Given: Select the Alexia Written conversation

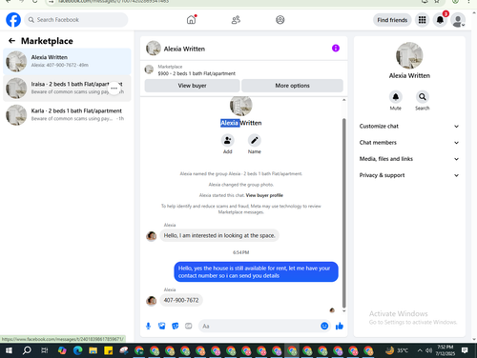Looking at the screenshot, I should (x=67, y=61).
